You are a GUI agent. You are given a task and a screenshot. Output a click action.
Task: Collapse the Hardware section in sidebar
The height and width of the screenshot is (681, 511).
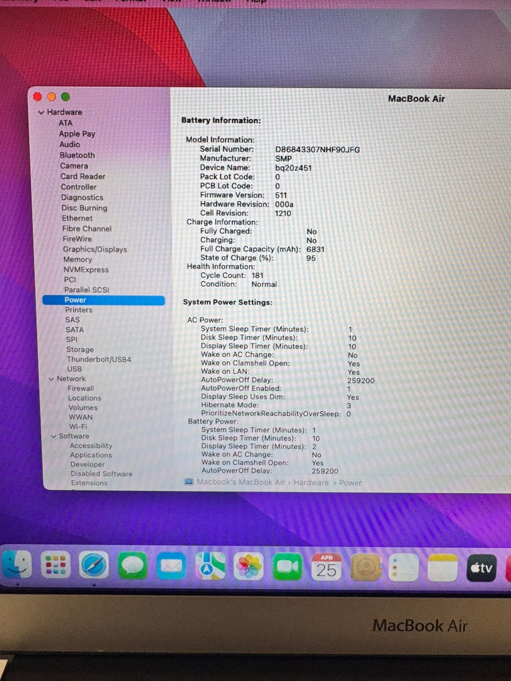41,112
